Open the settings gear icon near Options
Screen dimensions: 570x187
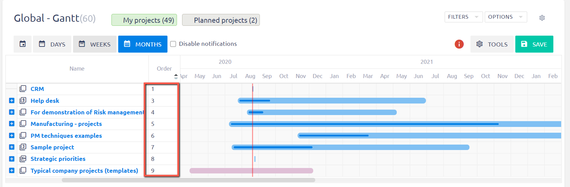pyautogui.click(x=542, y=18)
